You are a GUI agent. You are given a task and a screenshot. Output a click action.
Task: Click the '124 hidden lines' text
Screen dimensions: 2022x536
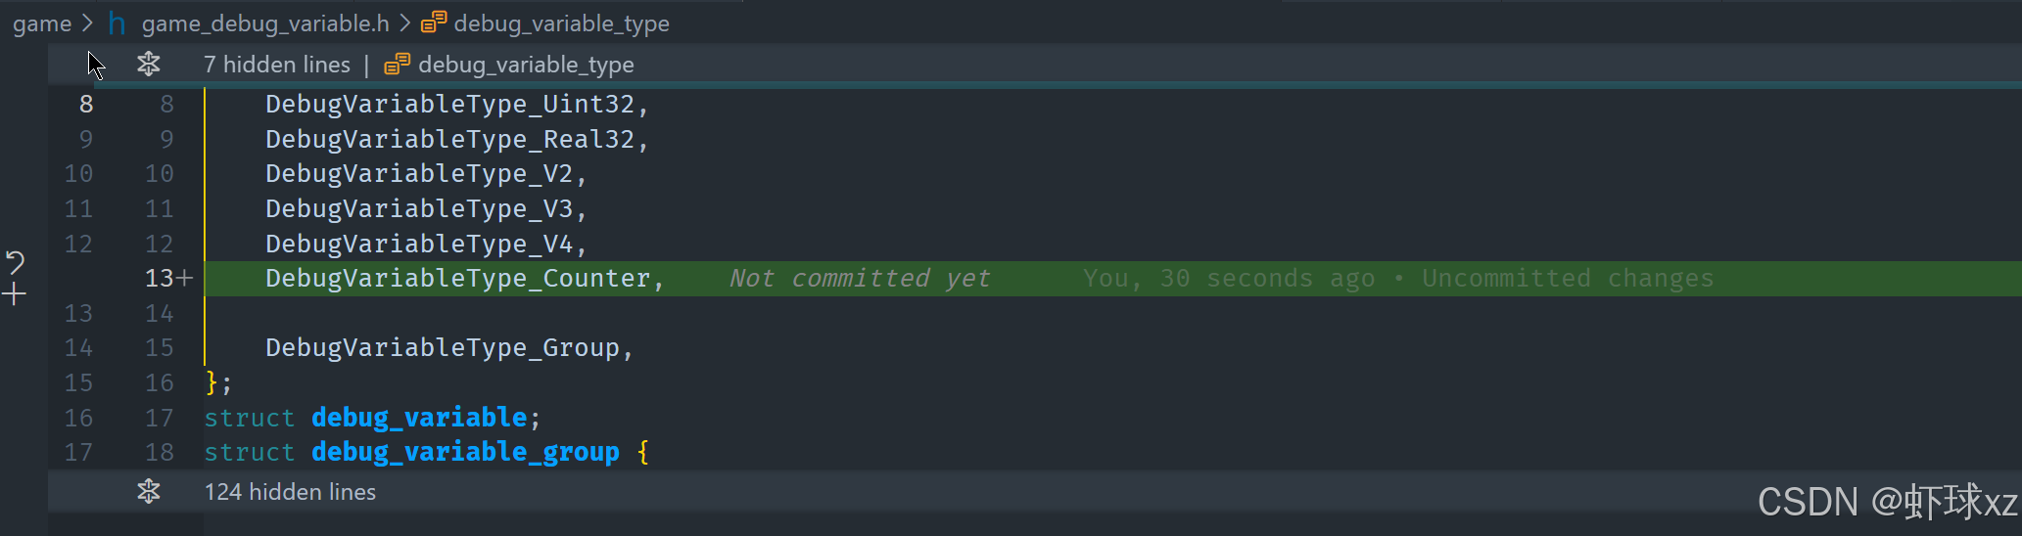(290, 492)
